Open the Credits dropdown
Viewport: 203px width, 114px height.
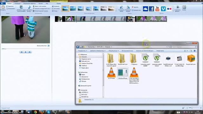55,11
